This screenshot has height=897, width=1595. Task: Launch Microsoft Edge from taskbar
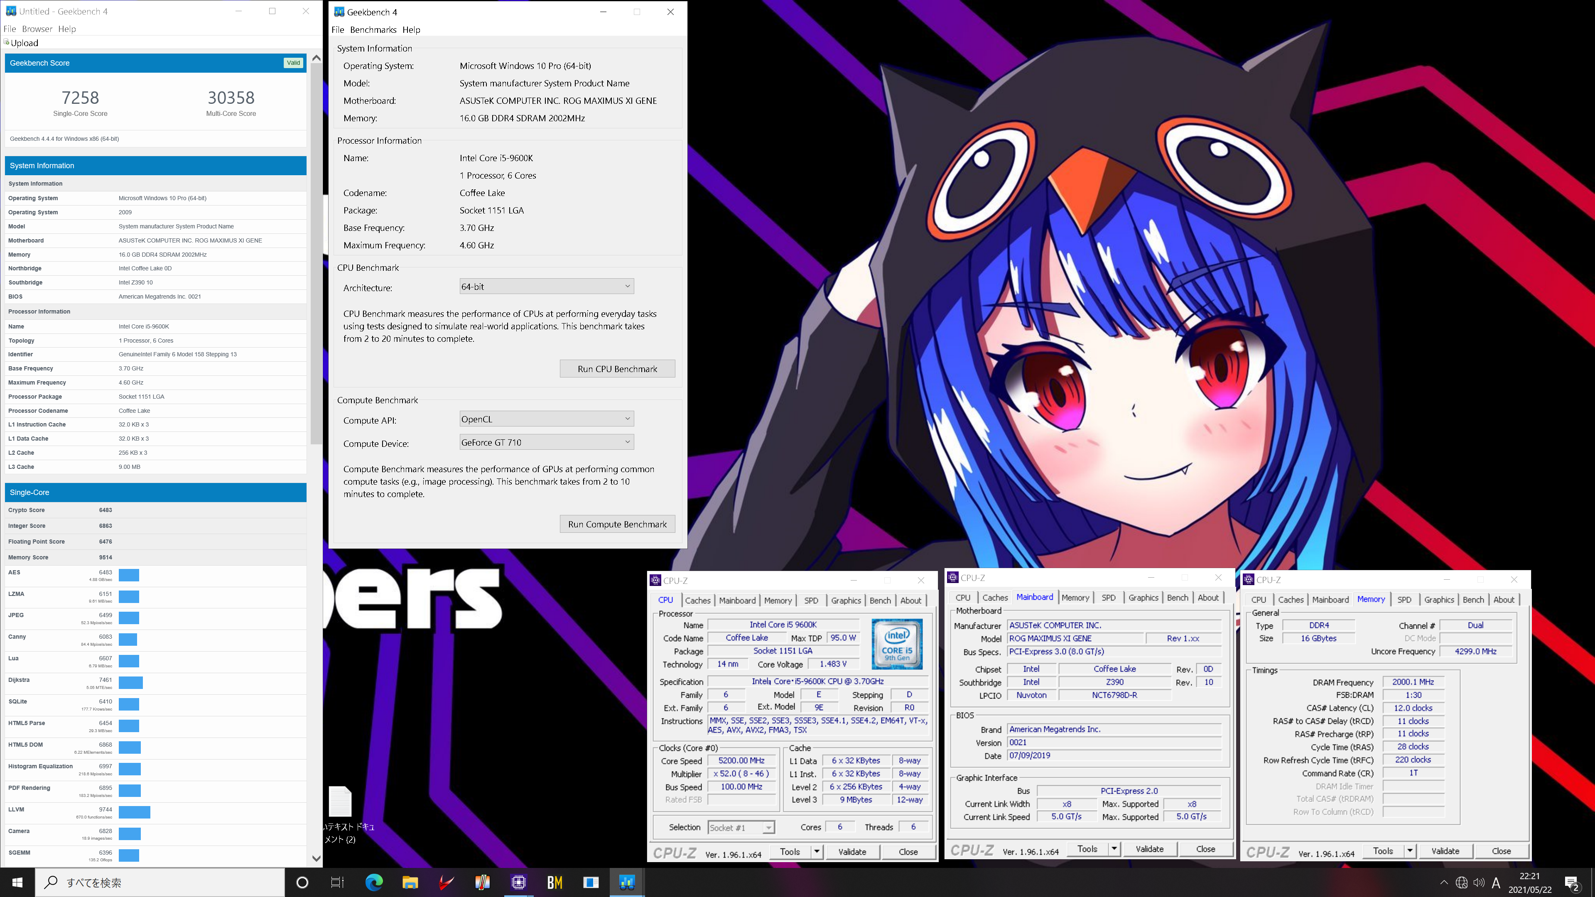374,882
